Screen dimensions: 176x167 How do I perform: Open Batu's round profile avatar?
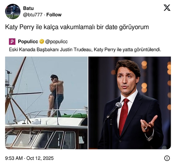click(13, 11)
